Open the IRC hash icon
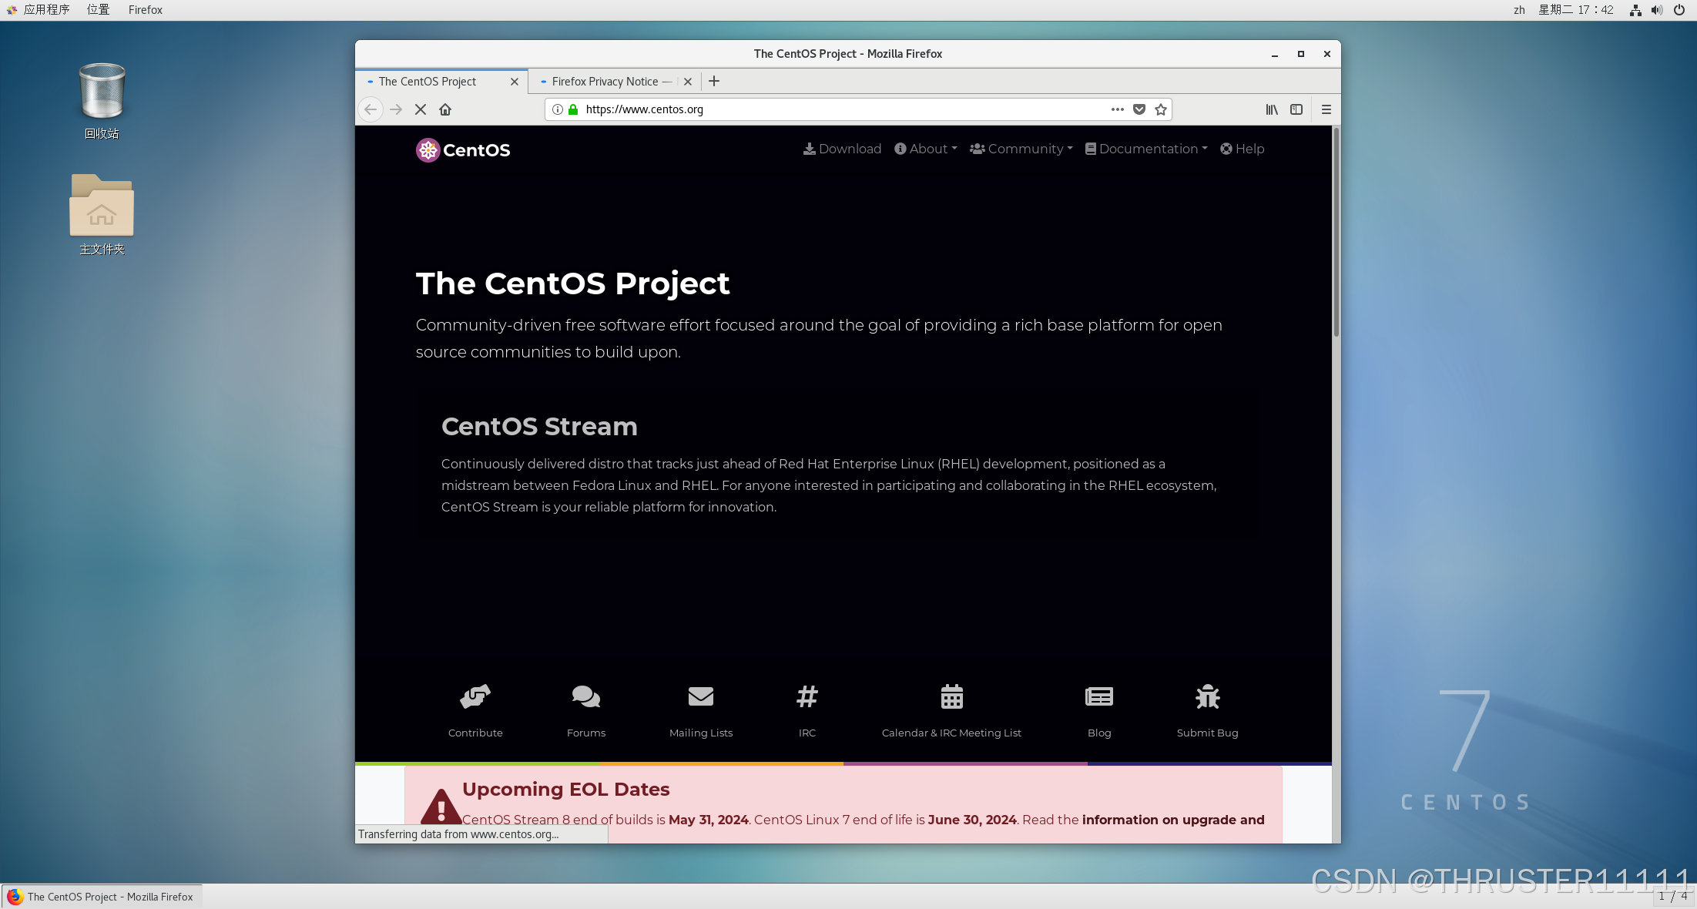Screen dimensions: 1697x909 pos(807,696)
